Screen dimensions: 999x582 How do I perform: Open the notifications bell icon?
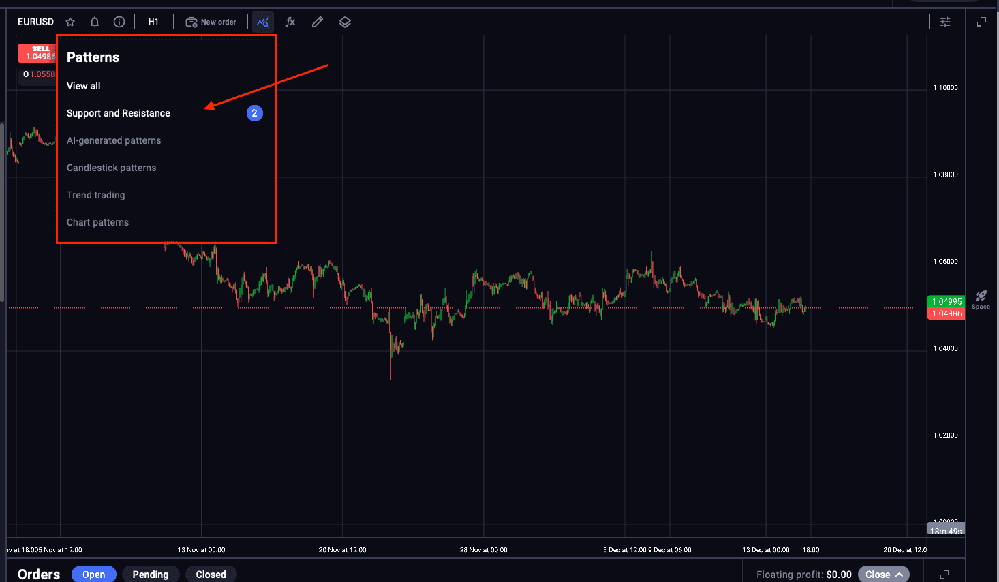click(95, 21)
